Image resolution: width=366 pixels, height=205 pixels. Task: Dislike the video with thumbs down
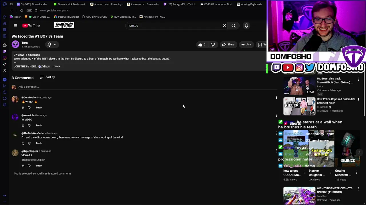point(213,44)
